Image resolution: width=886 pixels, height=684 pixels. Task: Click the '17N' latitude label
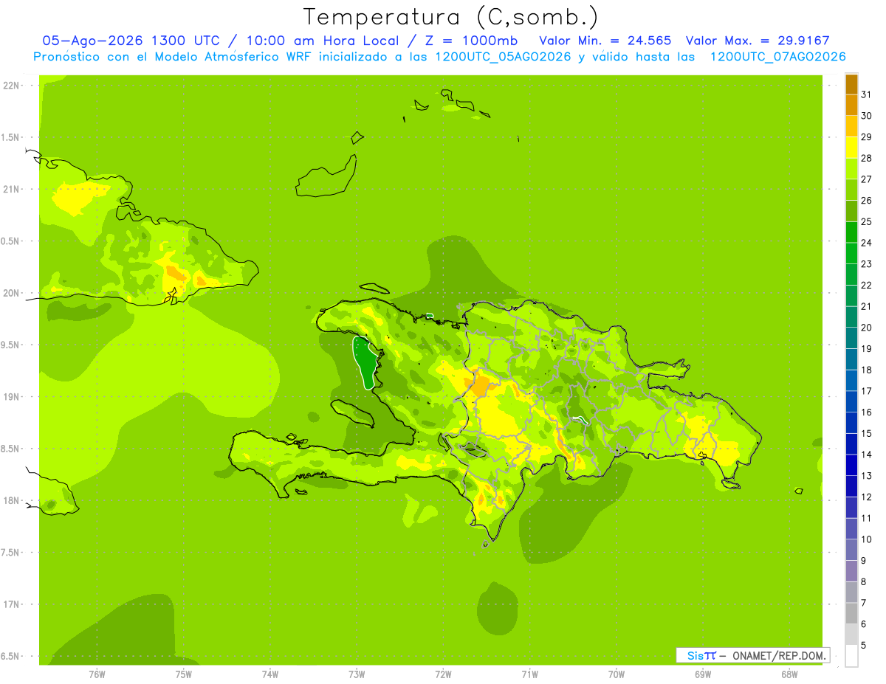[11, 604]
